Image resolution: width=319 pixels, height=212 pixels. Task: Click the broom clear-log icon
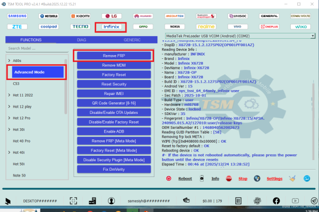pyautogui.click(x=292, y=179)
